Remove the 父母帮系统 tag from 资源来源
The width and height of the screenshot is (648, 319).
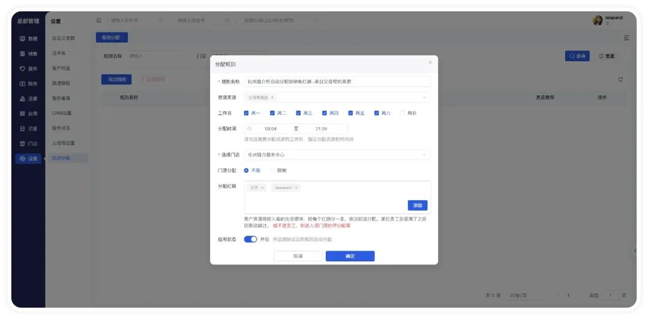(272, 97)
